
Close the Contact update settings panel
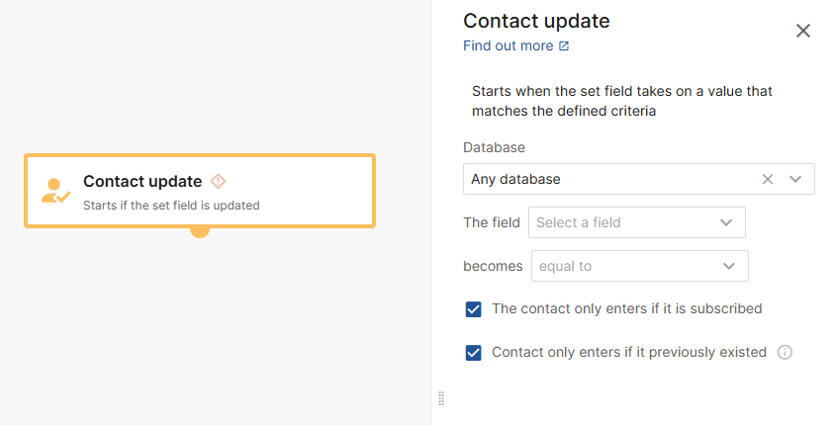803,31
